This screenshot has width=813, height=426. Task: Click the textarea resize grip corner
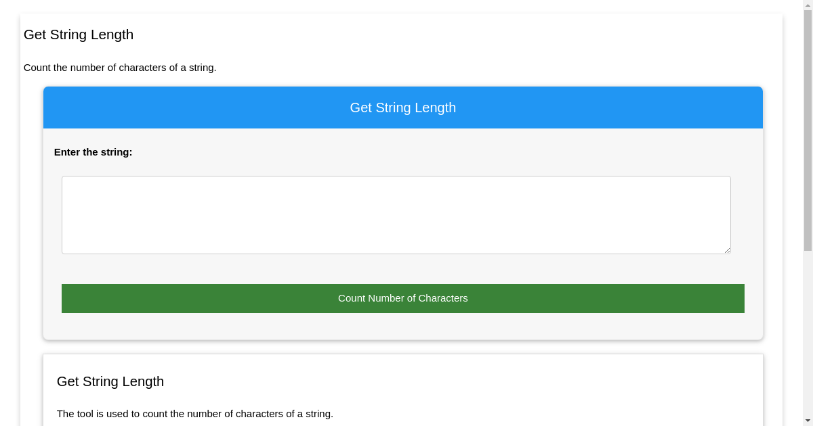(728, 251)
